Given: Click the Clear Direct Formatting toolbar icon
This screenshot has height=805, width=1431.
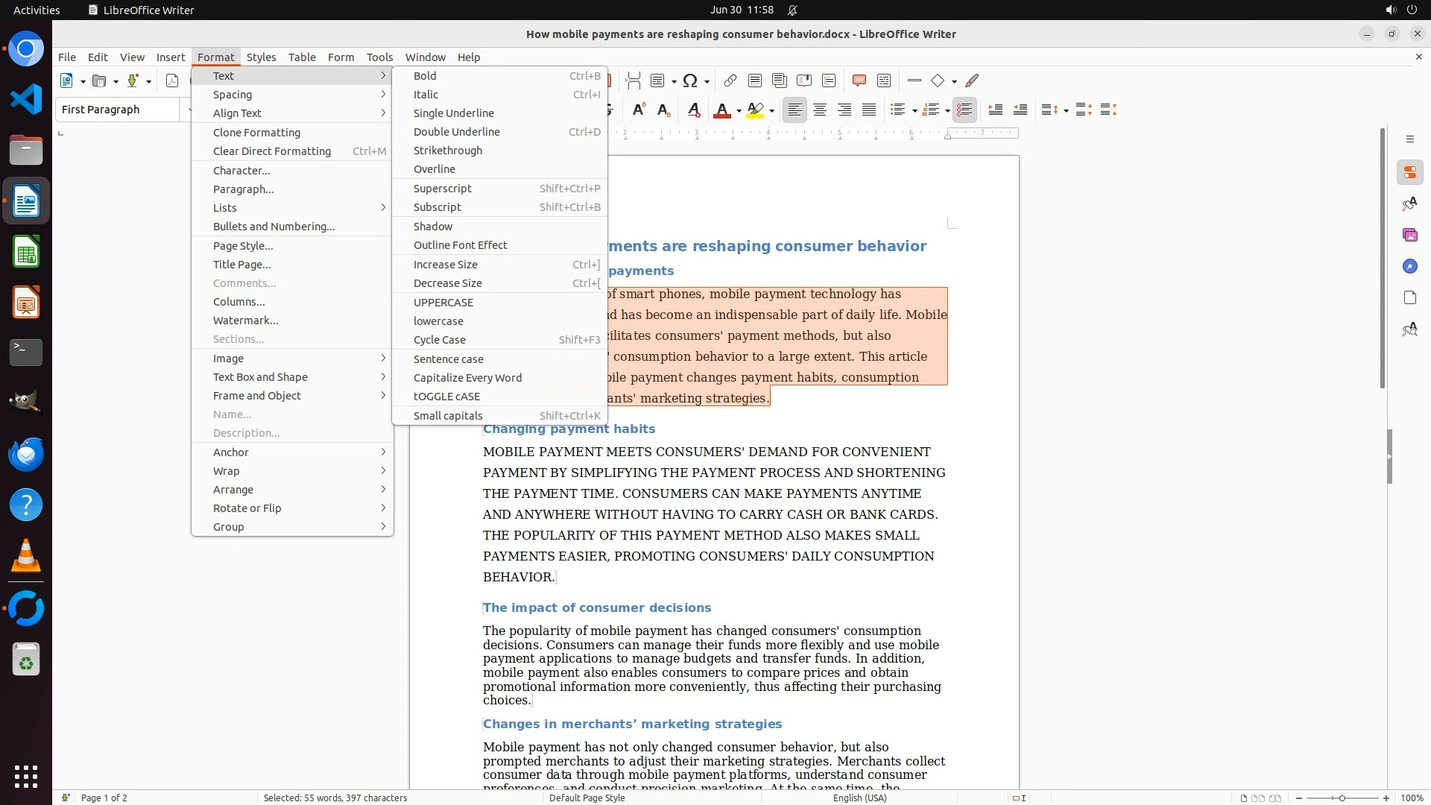Looking at the screenshot, I should click(693, 110).
